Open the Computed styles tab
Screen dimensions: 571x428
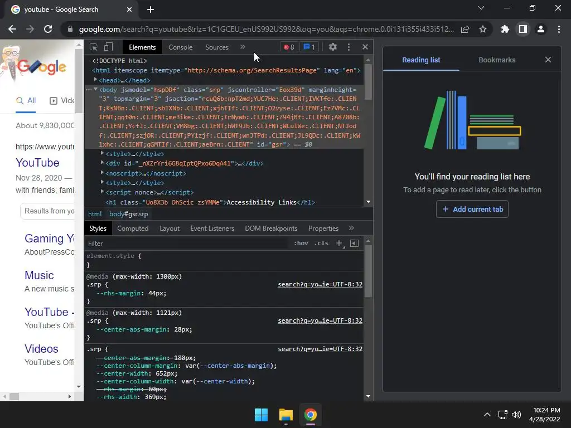(x=133, y=228)
